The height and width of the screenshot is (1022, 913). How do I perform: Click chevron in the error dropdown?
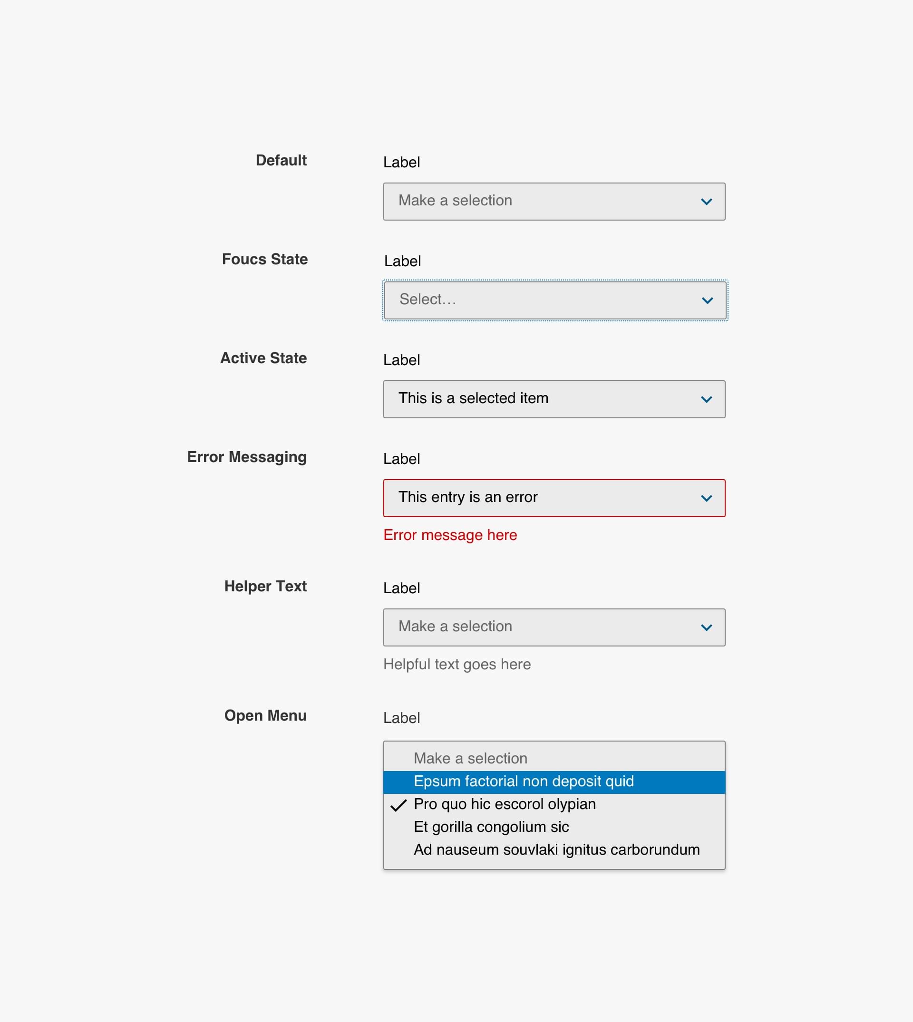pos(706,498)
